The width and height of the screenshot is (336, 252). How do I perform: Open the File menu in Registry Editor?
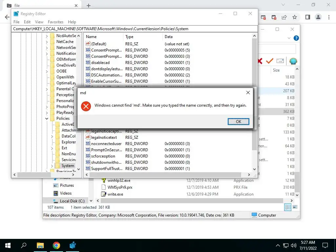[x=16, y=22]
